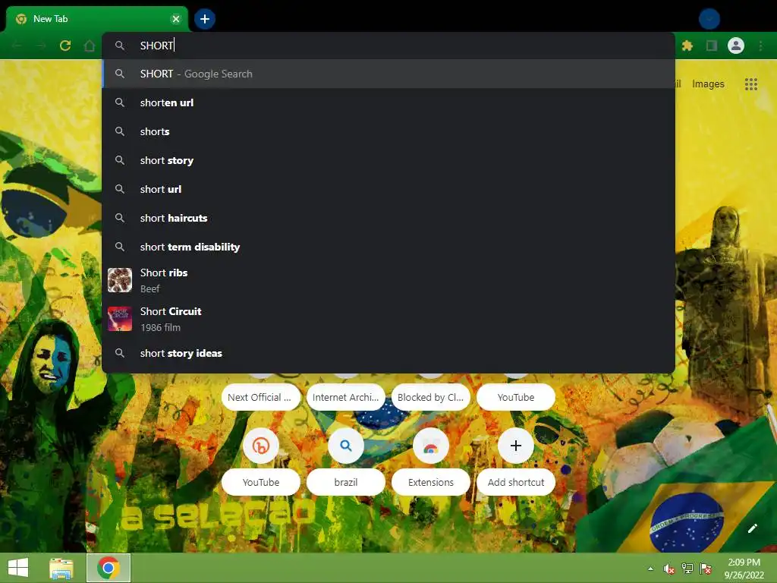Choose the 'SHORT - Google Search' suggestion
The width and height of the screenshot is (777, 583).
(388, 74)
